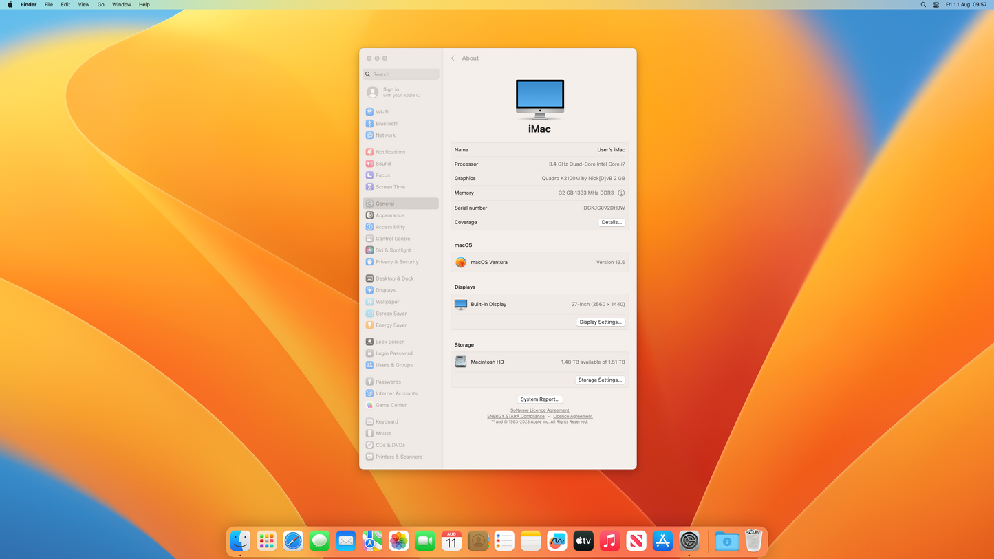Open the Licence Agreement link
The width and height of the screenshot is (994, 559).
573,416
